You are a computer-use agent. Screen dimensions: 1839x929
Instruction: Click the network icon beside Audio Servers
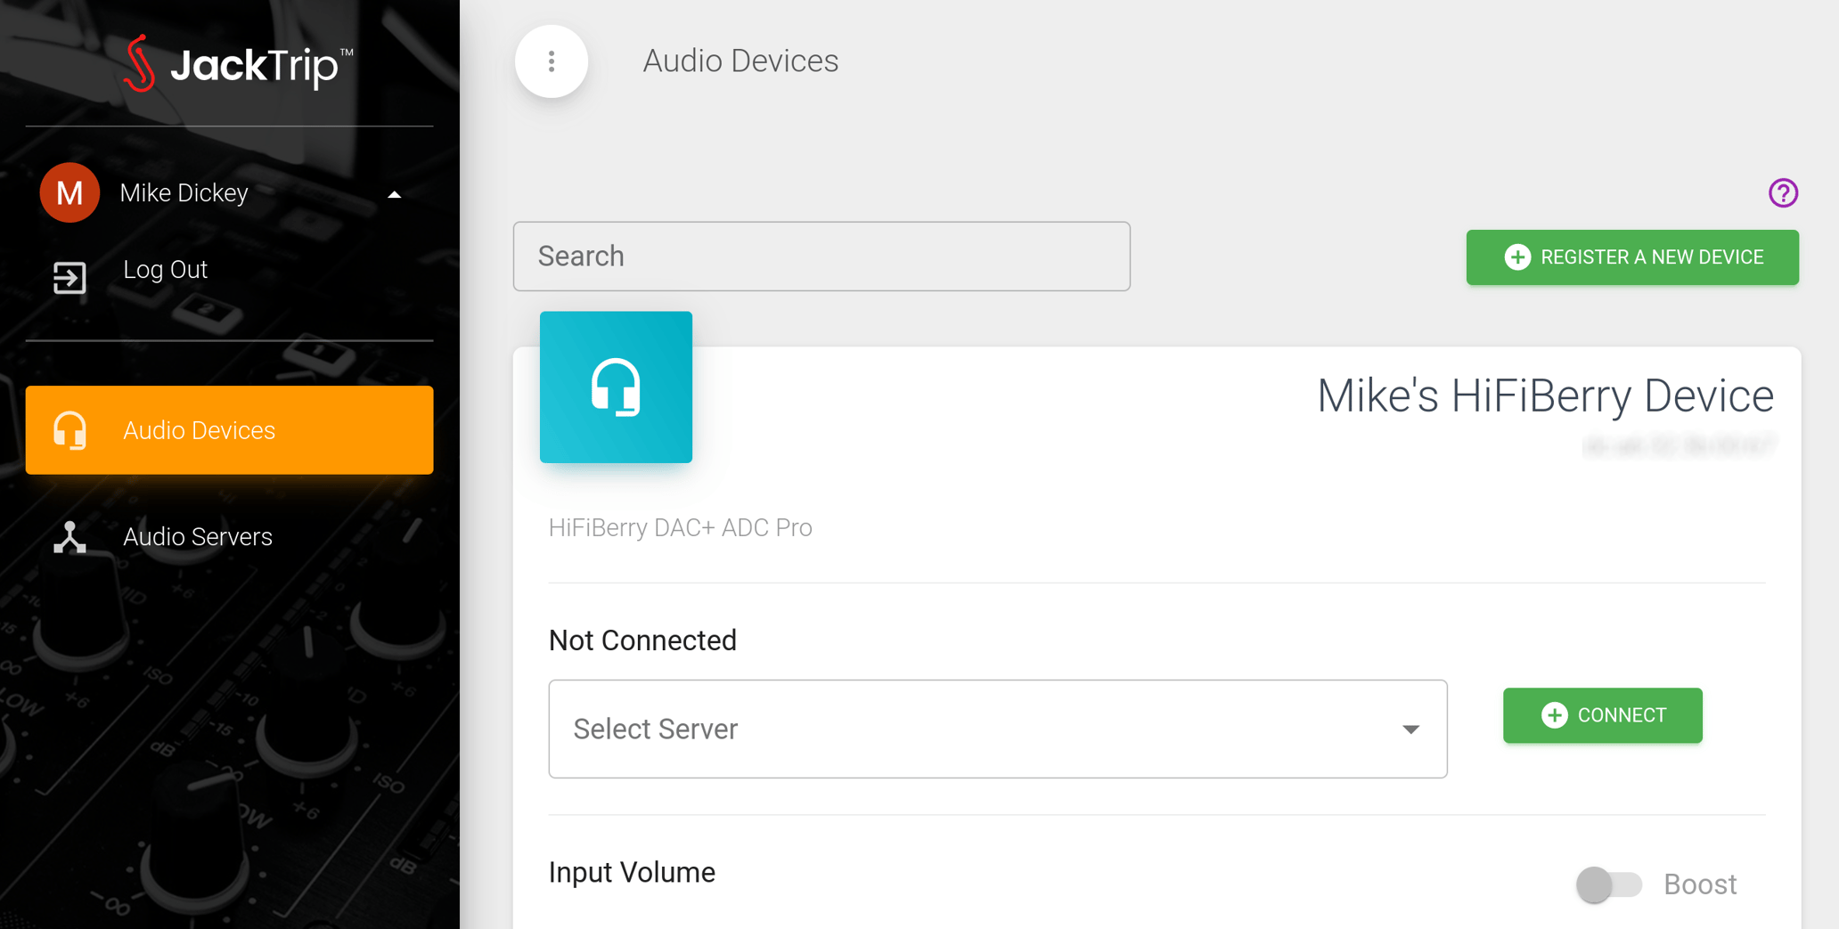coord(69,537)
